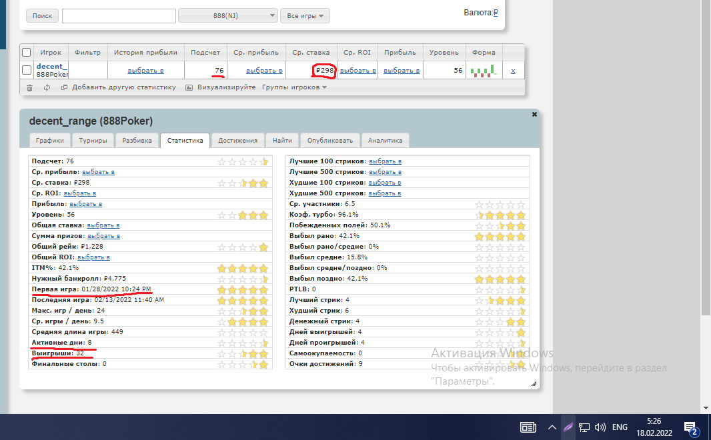Switch to the Турниры tab
The image size is (711, 440).
[x=93, y=141]
